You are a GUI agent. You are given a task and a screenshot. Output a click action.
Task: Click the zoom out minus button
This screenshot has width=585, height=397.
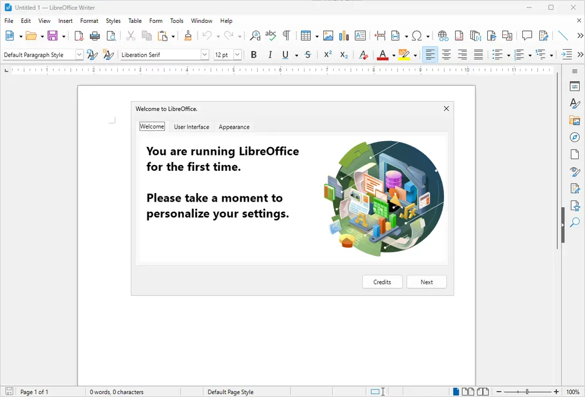tap(499, 392)
